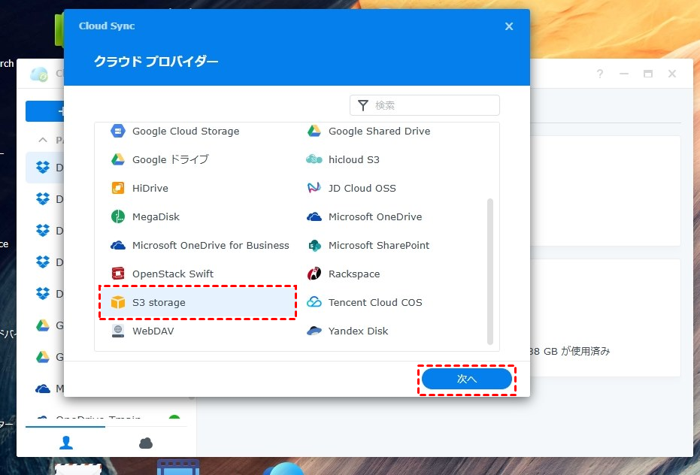
Task: Select the OpenStack Swift icon
Action: pos(118,274)
